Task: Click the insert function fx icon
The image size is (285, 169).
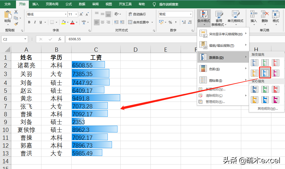Action: click(x=60, y=39)
